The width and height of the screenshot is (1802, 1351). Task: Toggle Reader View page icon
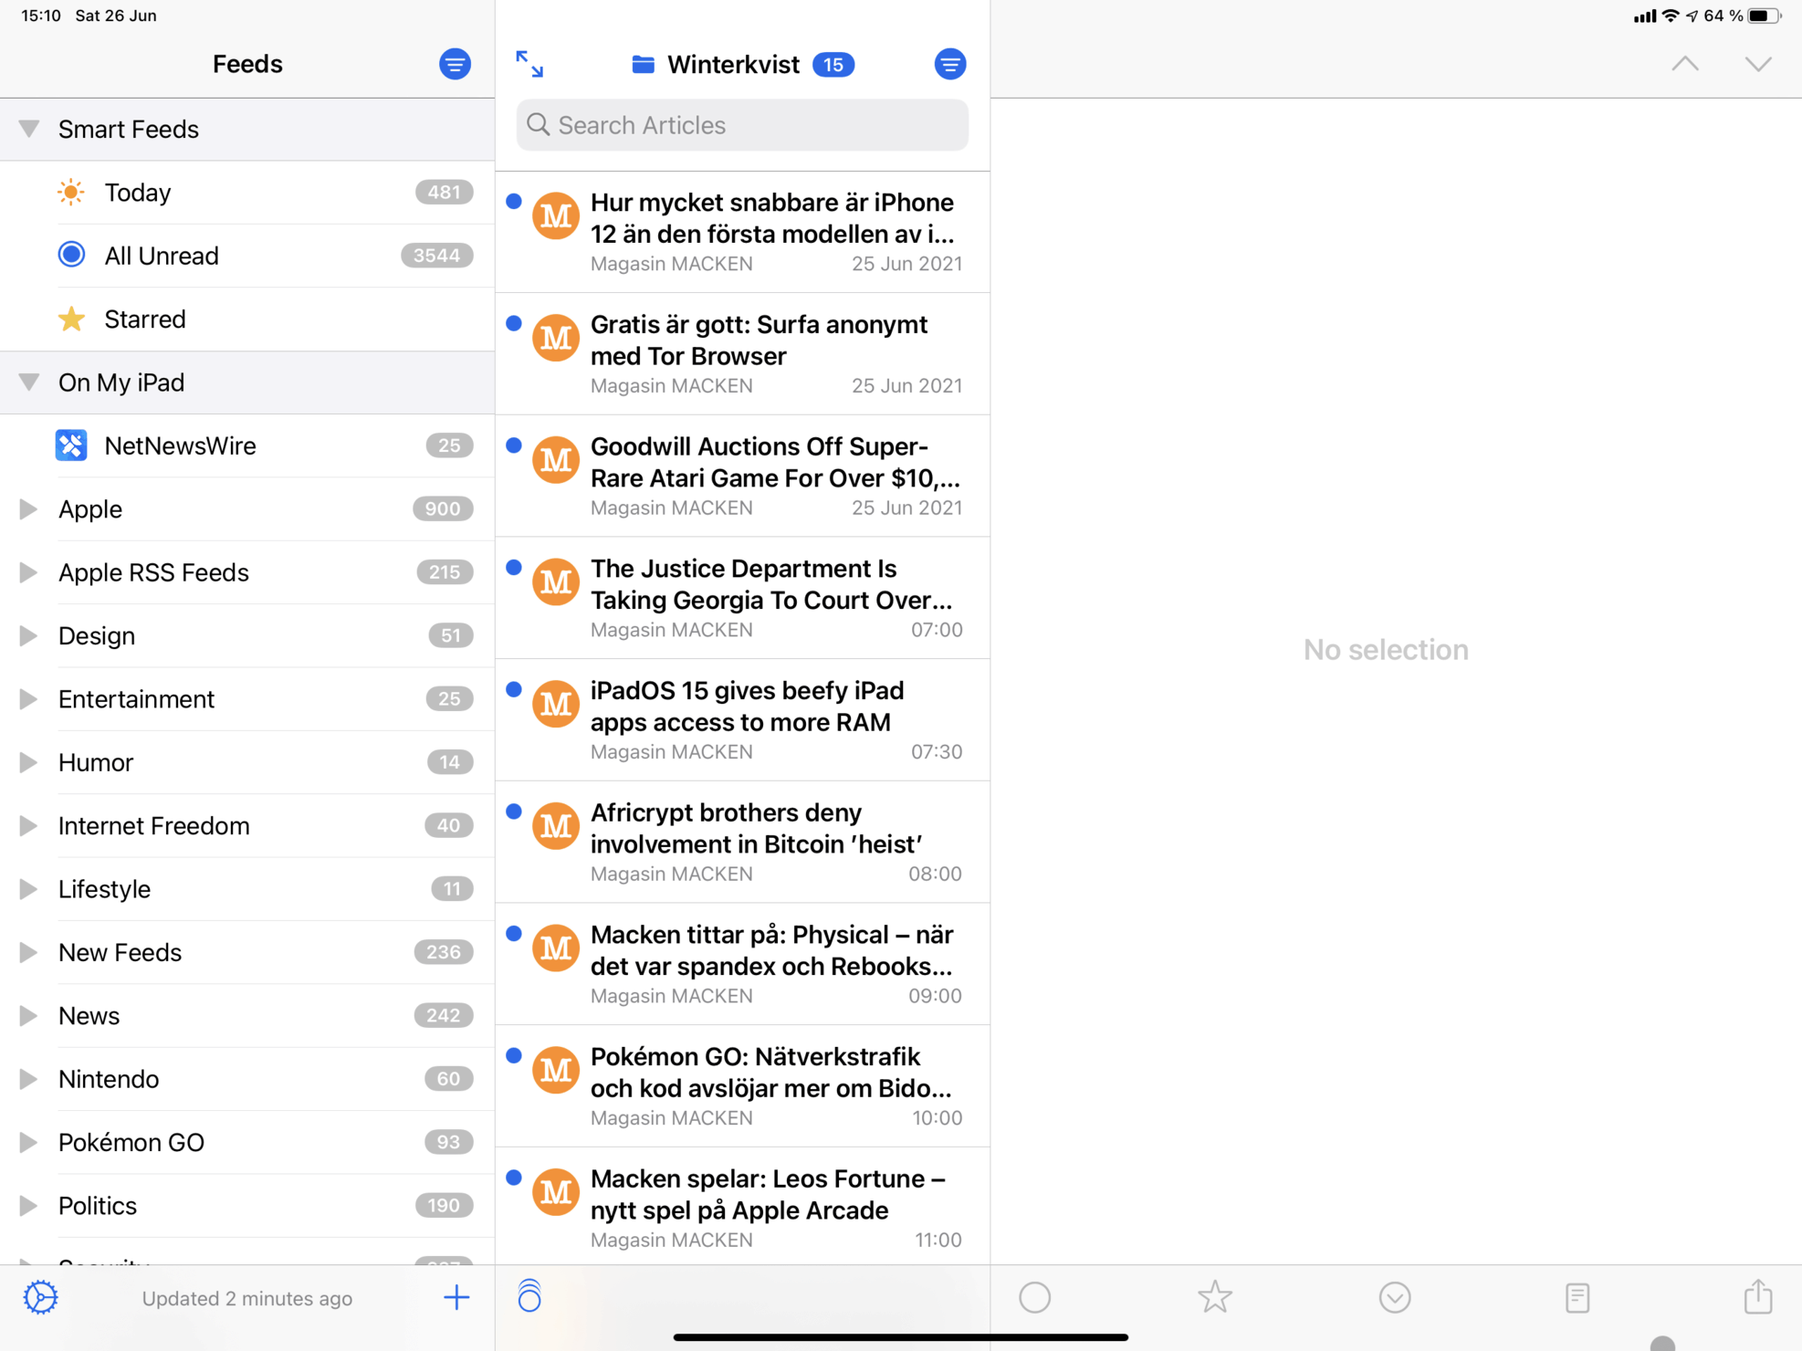point(1577,1297)
